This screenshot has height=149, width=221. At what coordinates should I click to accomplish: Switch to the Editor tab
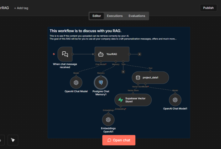tap(97, 16)
